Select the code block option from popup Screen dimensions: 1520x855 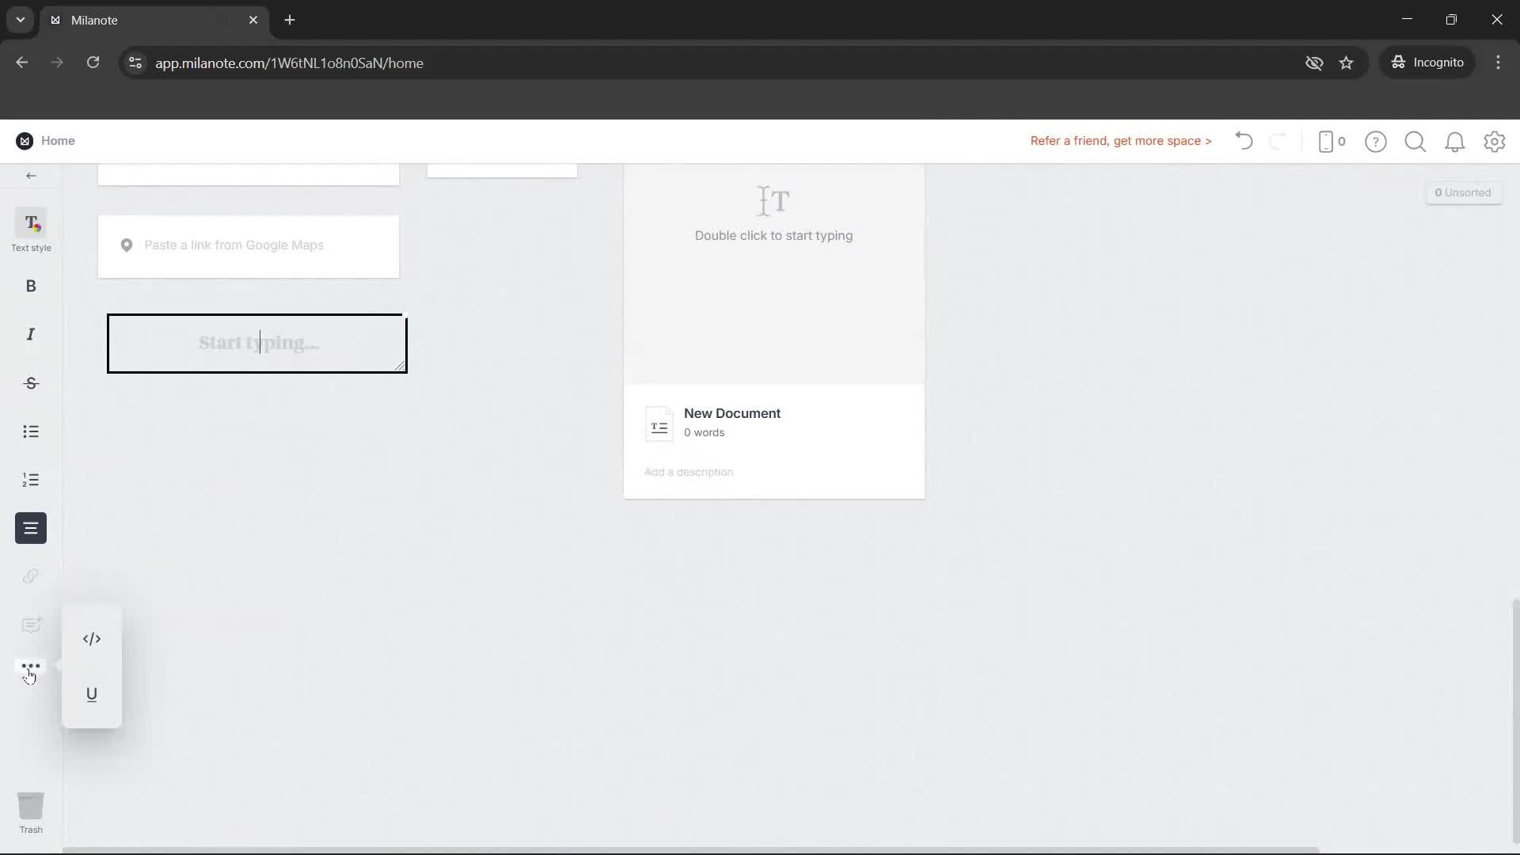tap(92, 639)
